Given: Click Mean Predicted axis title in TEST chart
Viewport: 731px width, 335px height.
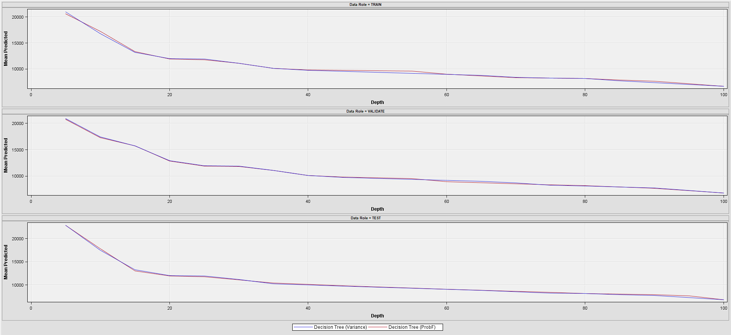Looking at the screenshot, I should (x=6, y=262).
